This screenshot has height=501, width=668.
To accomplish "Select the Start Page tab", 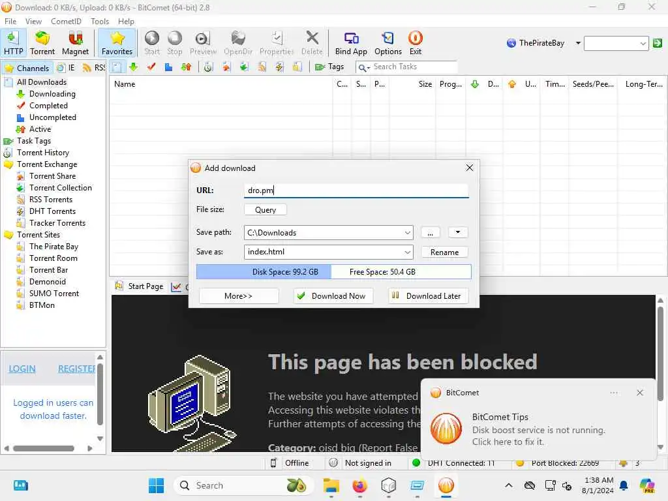I will coord(140,287).
